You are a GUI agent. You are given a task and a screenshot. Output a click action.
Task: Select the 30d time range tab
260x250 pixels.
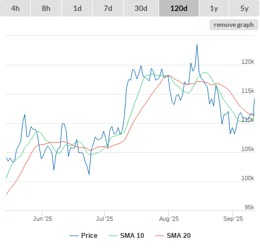(141, 8)
